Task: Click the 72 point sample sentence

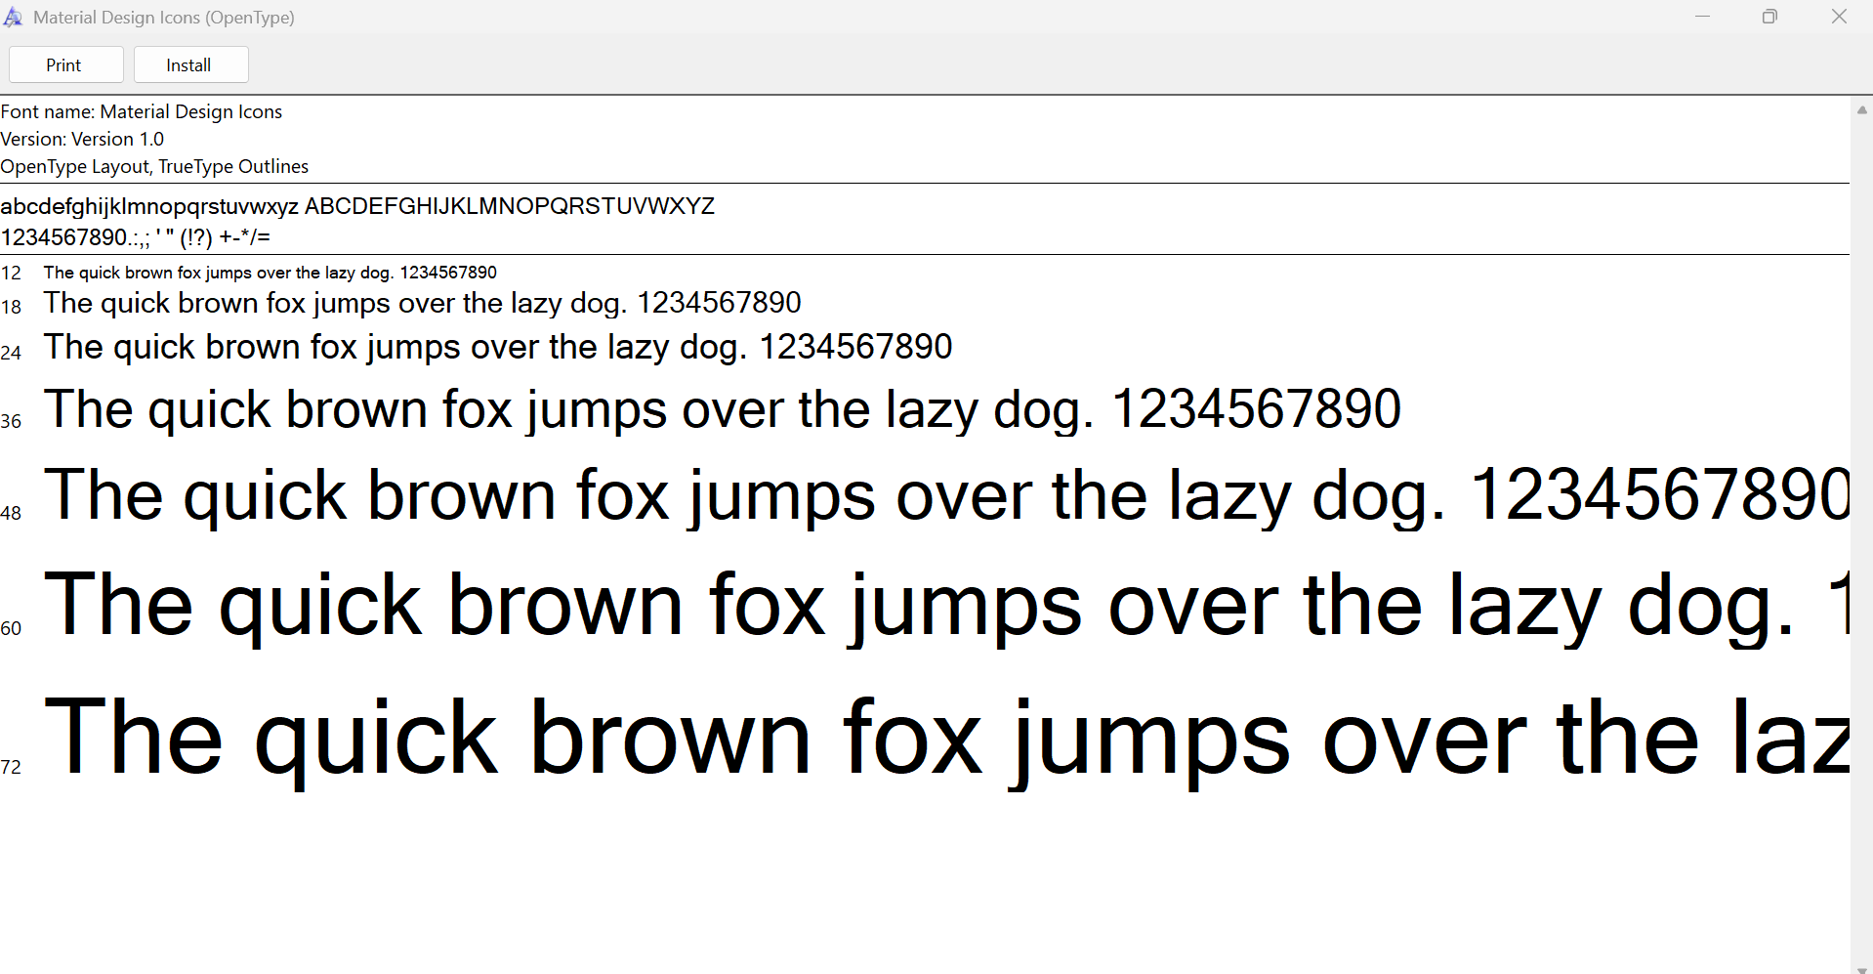Action: (945, 739)
